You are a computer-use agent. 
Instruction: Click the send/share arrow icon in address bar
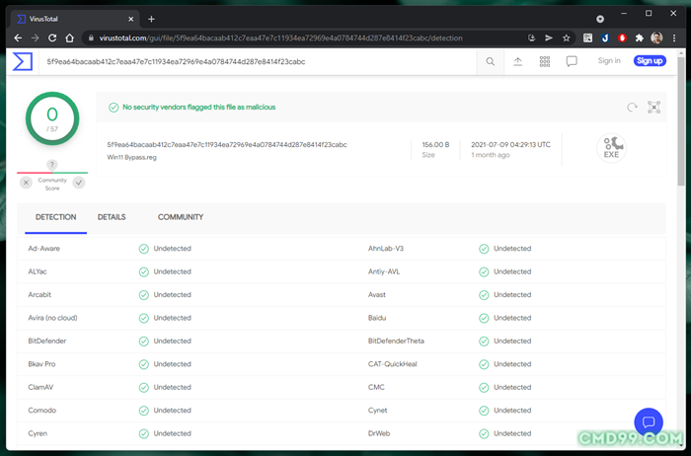[549, 38]
